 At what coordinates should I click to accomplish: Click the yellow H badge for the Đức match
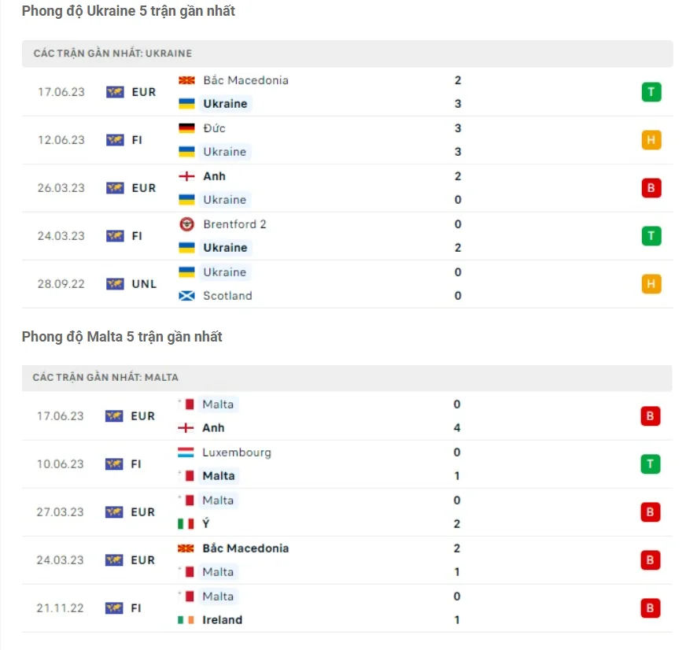coord(651,139)
